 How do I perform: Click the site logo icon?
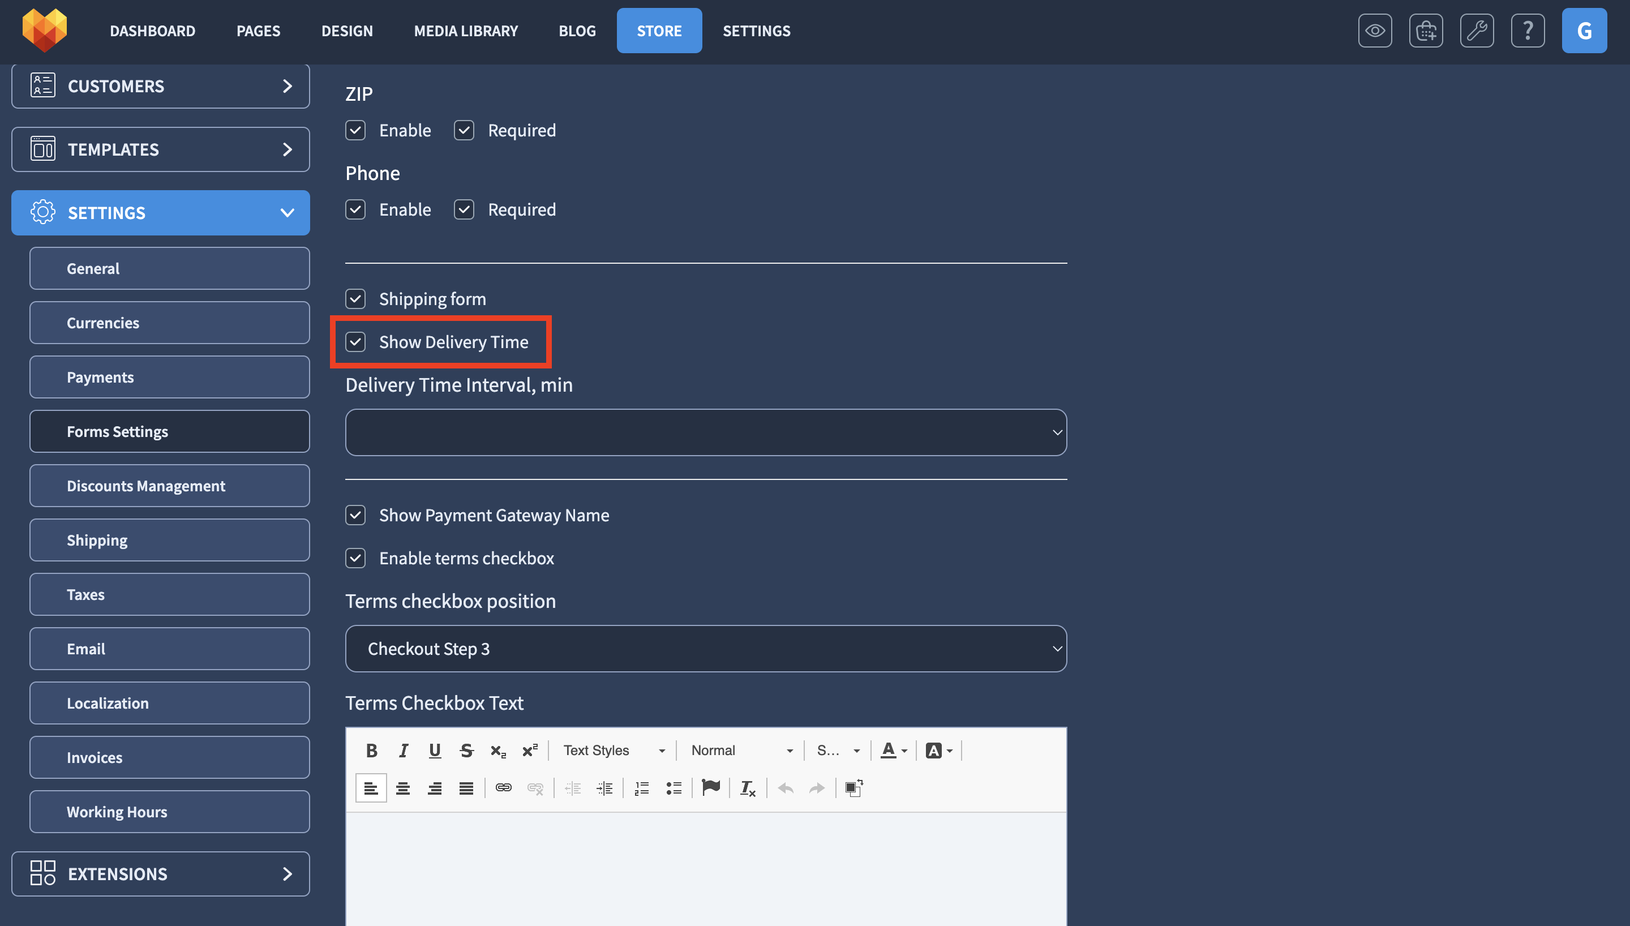coord(45,30)
